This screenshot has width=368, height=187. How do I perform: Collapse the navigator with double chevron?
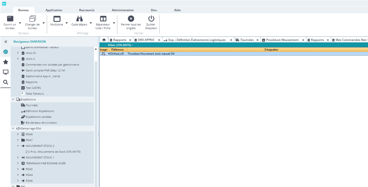point(5,42)
